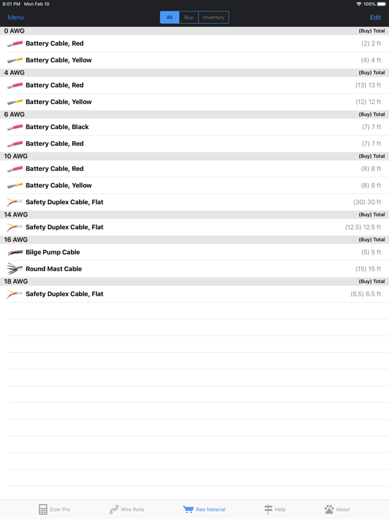Switch to the All segment
Screen dimensions: 389x519
coord(170,17)
